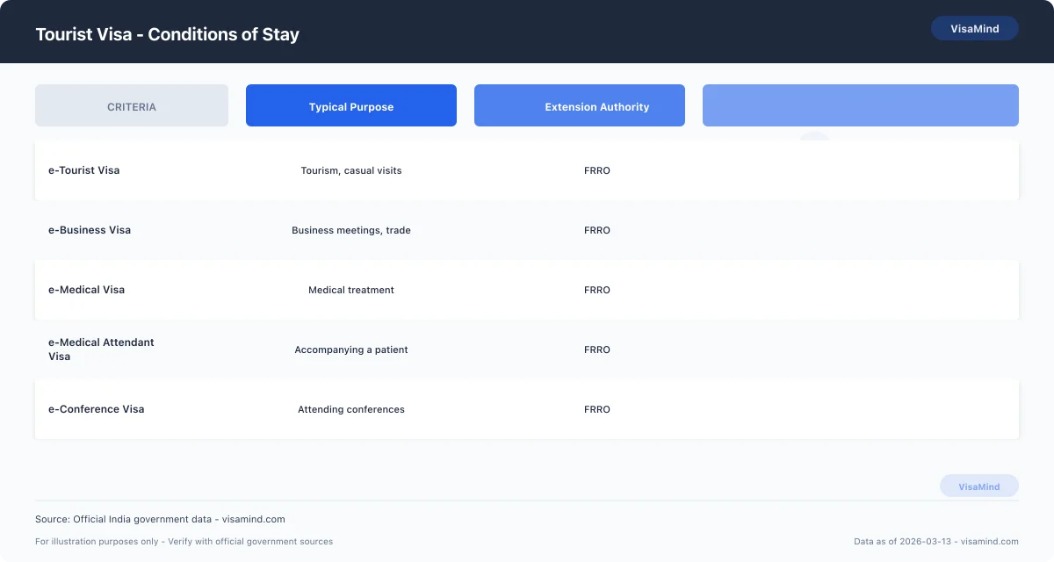Click the source line mentioning visamind.com
Screen dimensions: 1054x562
(160, 519)
